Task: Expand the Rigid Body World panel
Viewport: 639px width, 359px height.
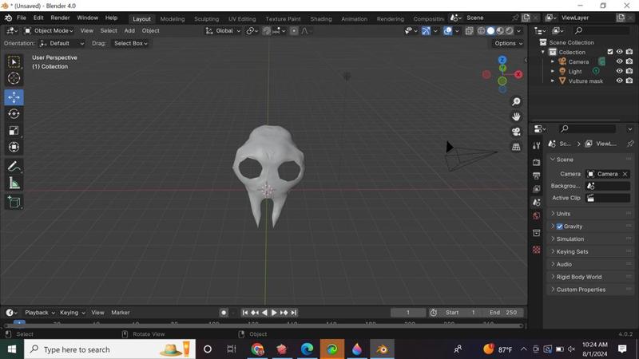Action: point(578,277)
